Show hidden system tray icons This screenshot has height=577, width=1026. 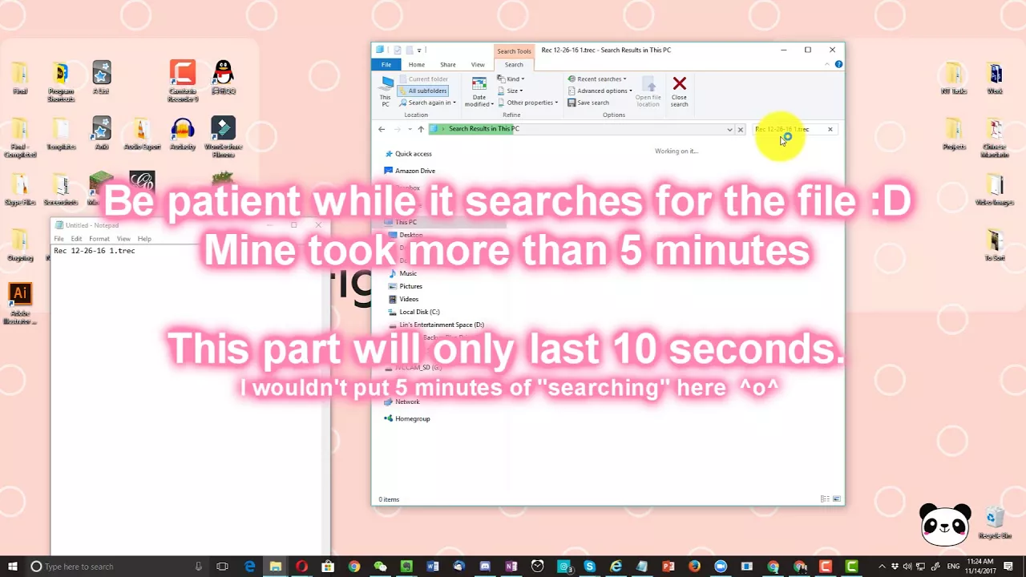pyautogui.click(x=882, y=567)
